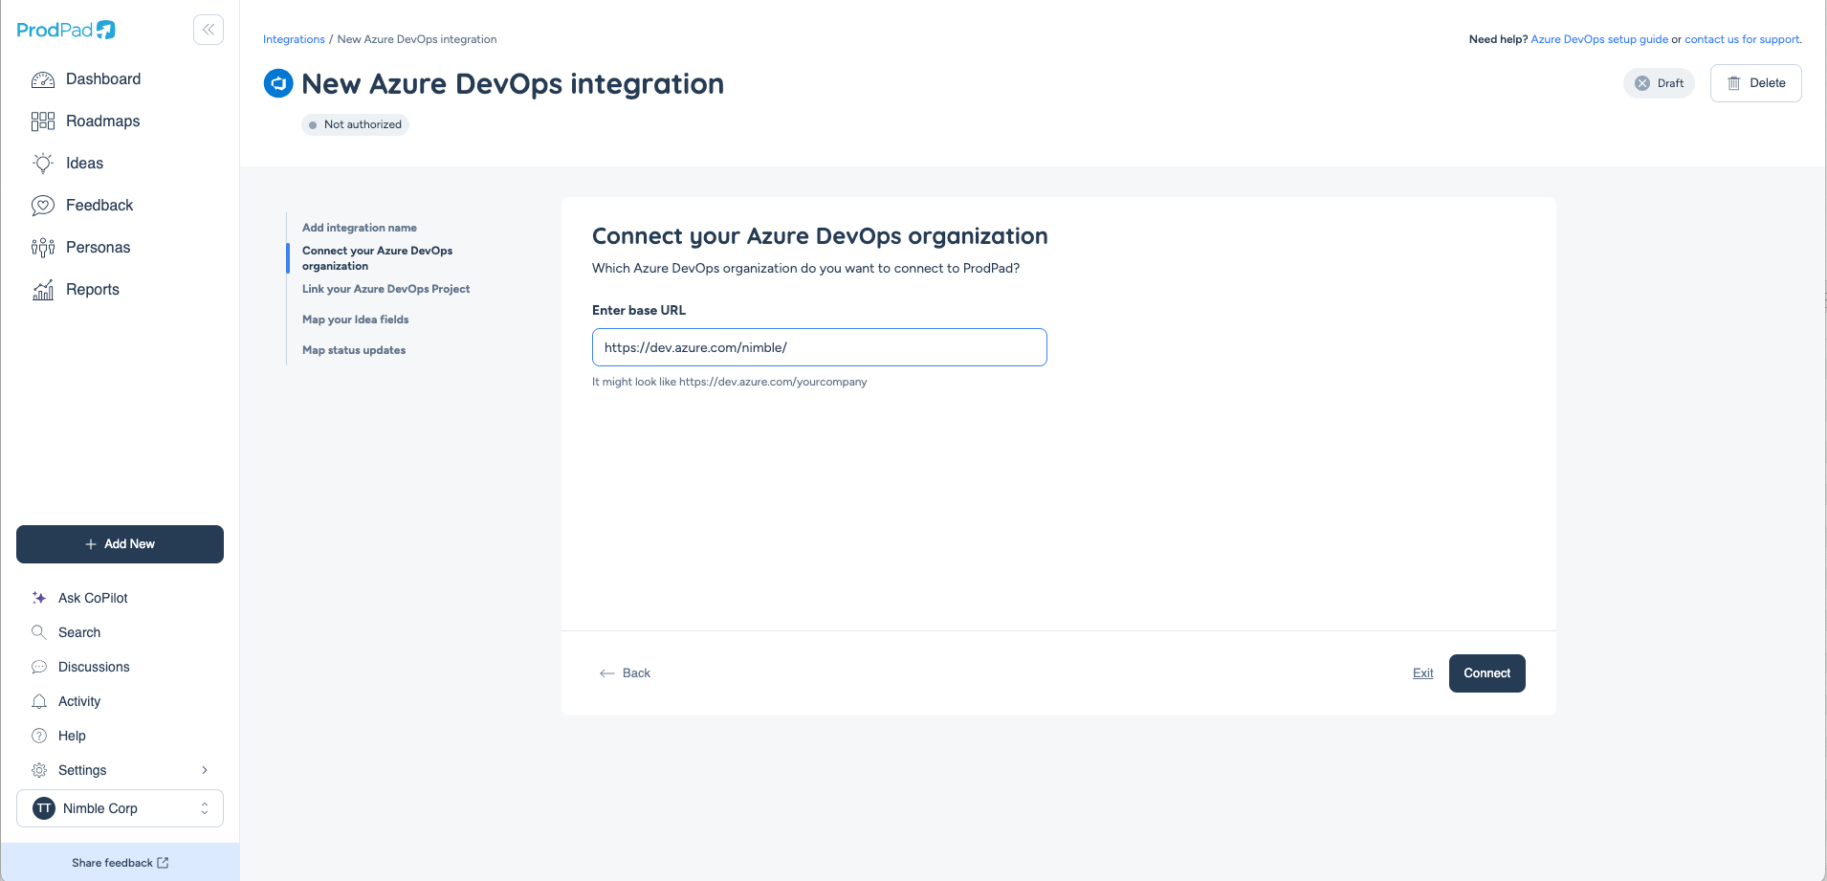1827x881 pixels.
Task: Click the Draft status x icon
Action: 1642,83
